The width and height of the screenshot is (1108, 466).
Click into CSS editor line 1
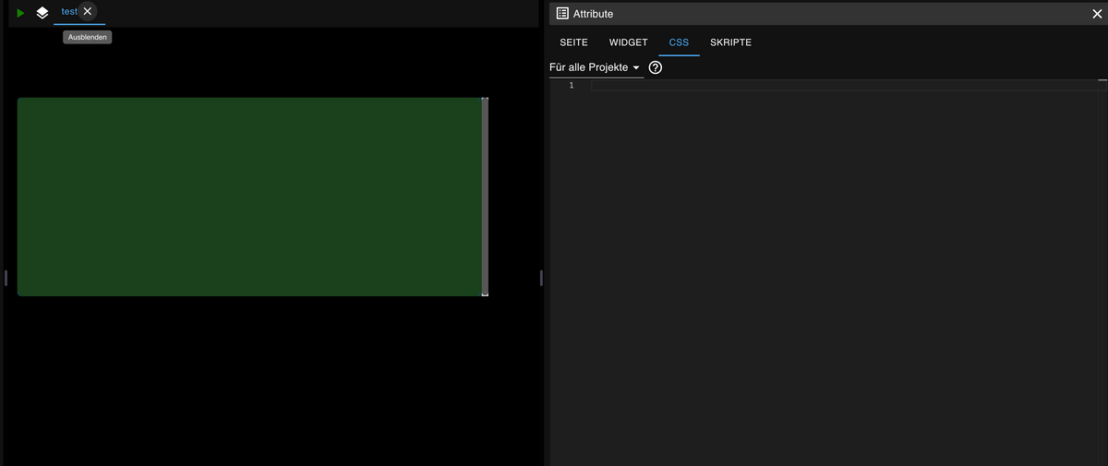pos(831,86)
